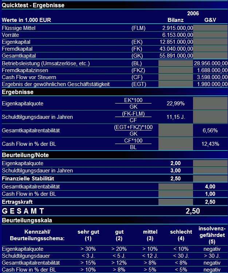Select the Ertragskraft score 2,50
228x273 pixels.
(211, 202)
